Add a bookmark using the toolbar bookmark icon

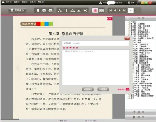point(38,11)
